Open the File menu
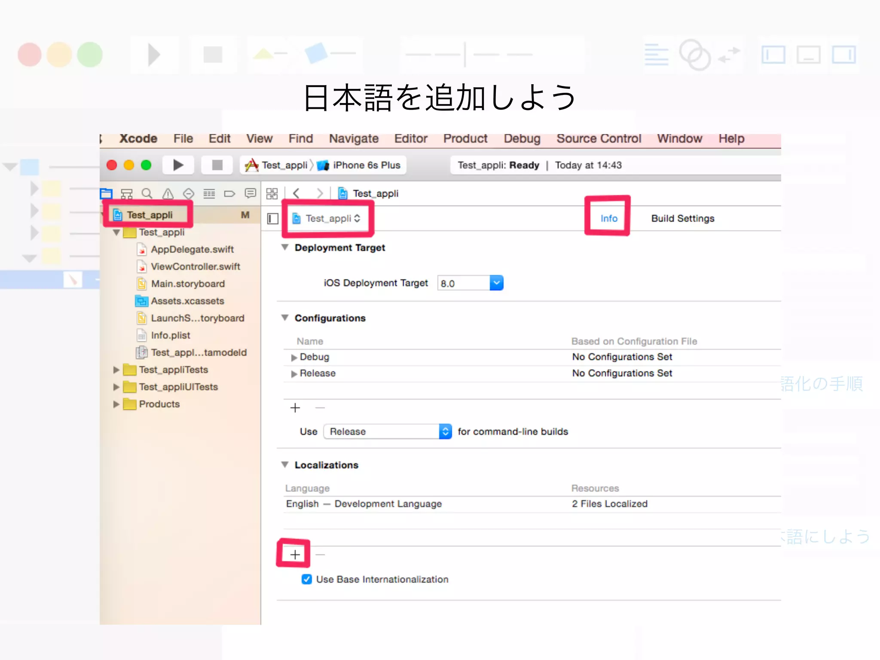The image size is (880, 660). pyautogui.click(x=183, y=138)
